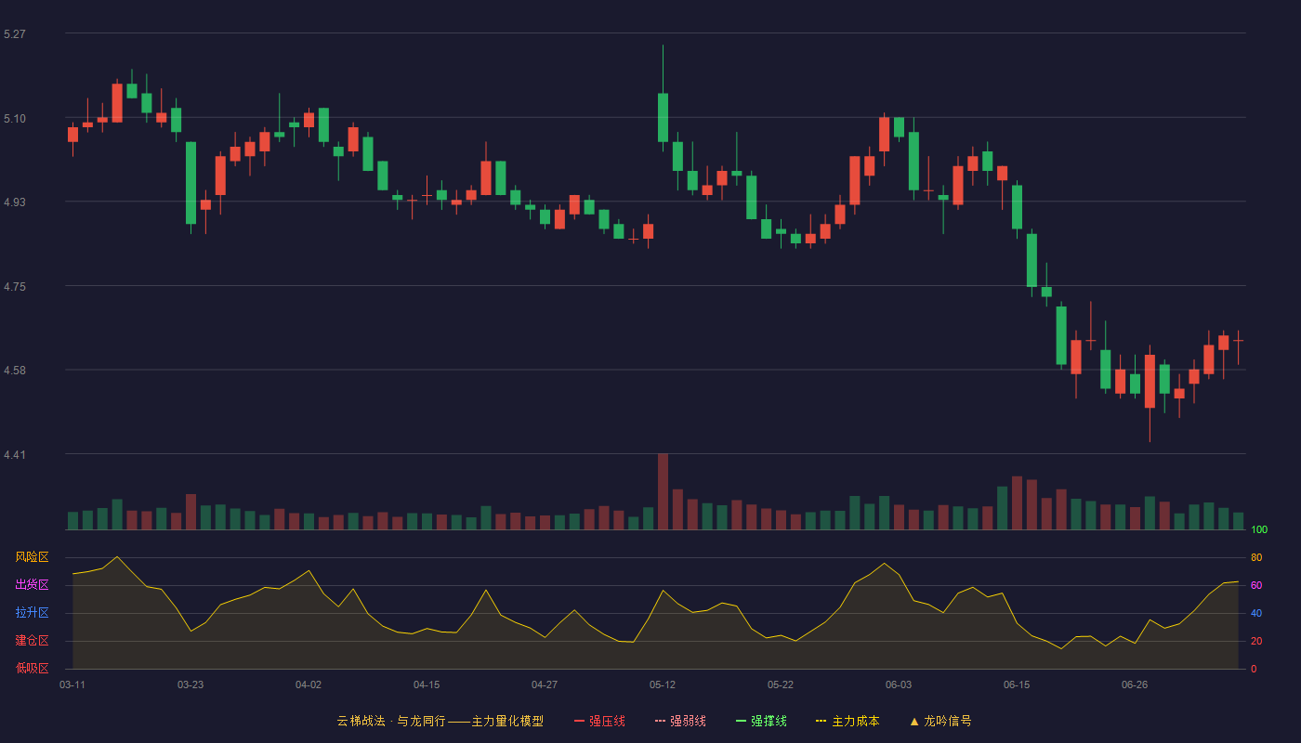The image size is (1301, 743).
Task: Select the 拉升区 zone label
Action: click(x=32, y=613)
